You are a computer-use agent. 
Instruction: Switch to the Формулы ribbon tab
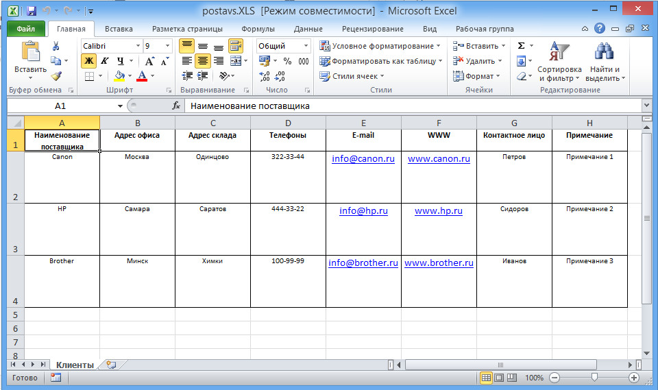coord(258,29)
